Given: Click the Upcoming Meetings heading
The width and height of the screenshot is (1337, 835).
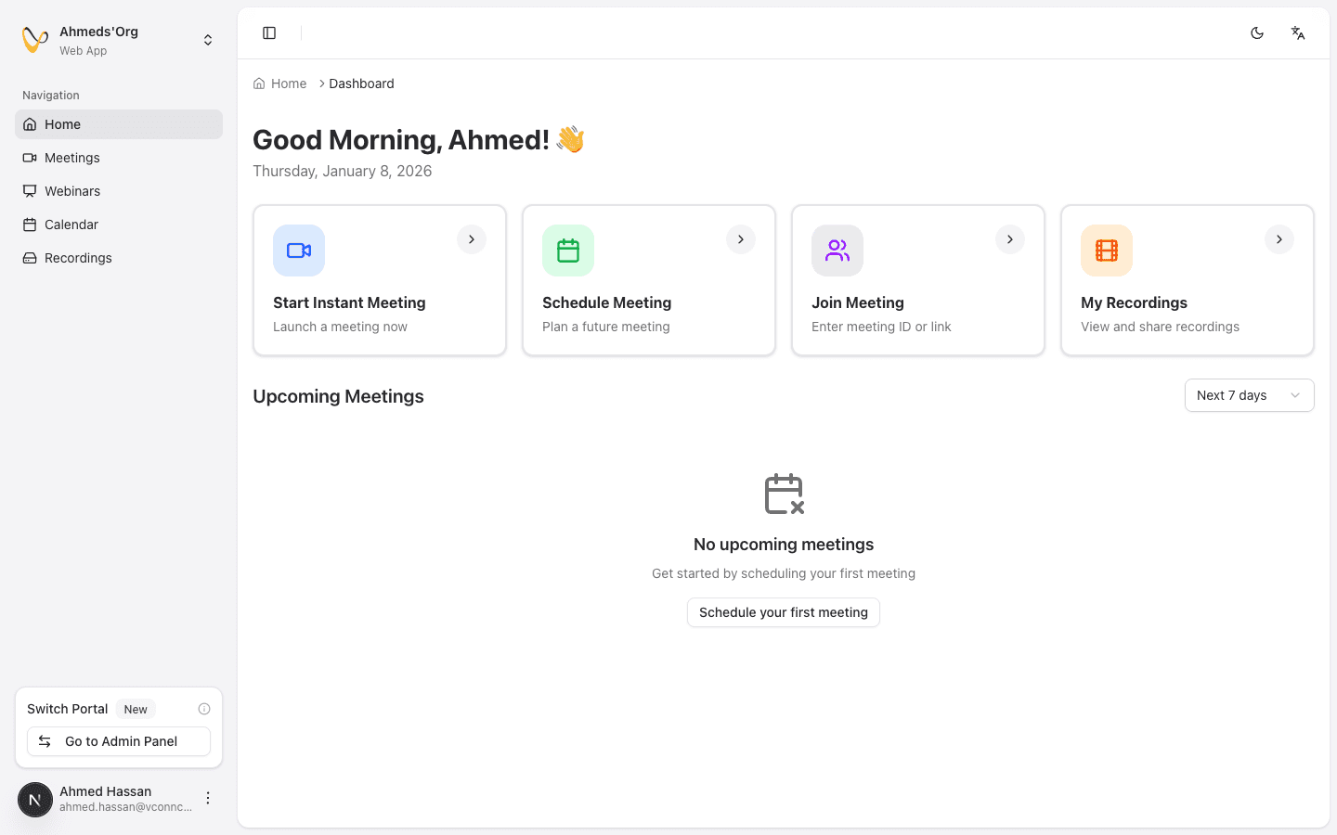Looking at the screenshot, I should (338, 396).
